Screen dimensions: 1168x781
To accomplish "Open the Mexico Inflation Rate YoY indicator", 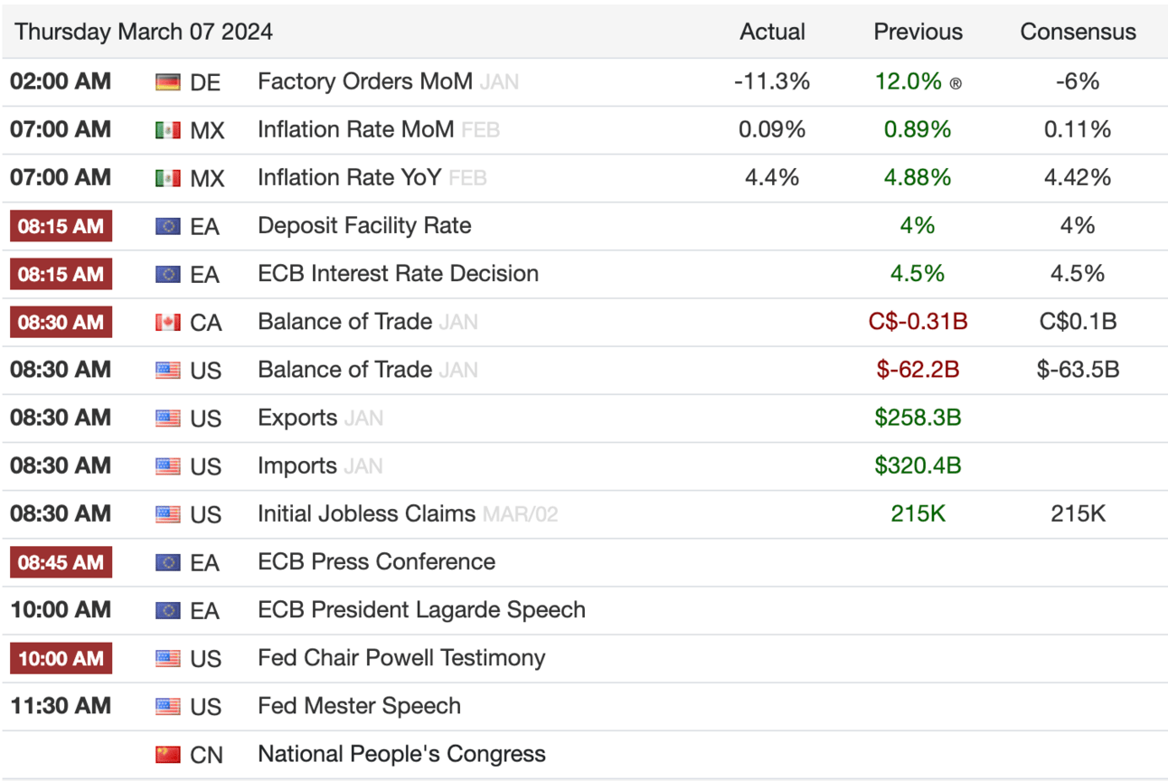I will 349,178.
